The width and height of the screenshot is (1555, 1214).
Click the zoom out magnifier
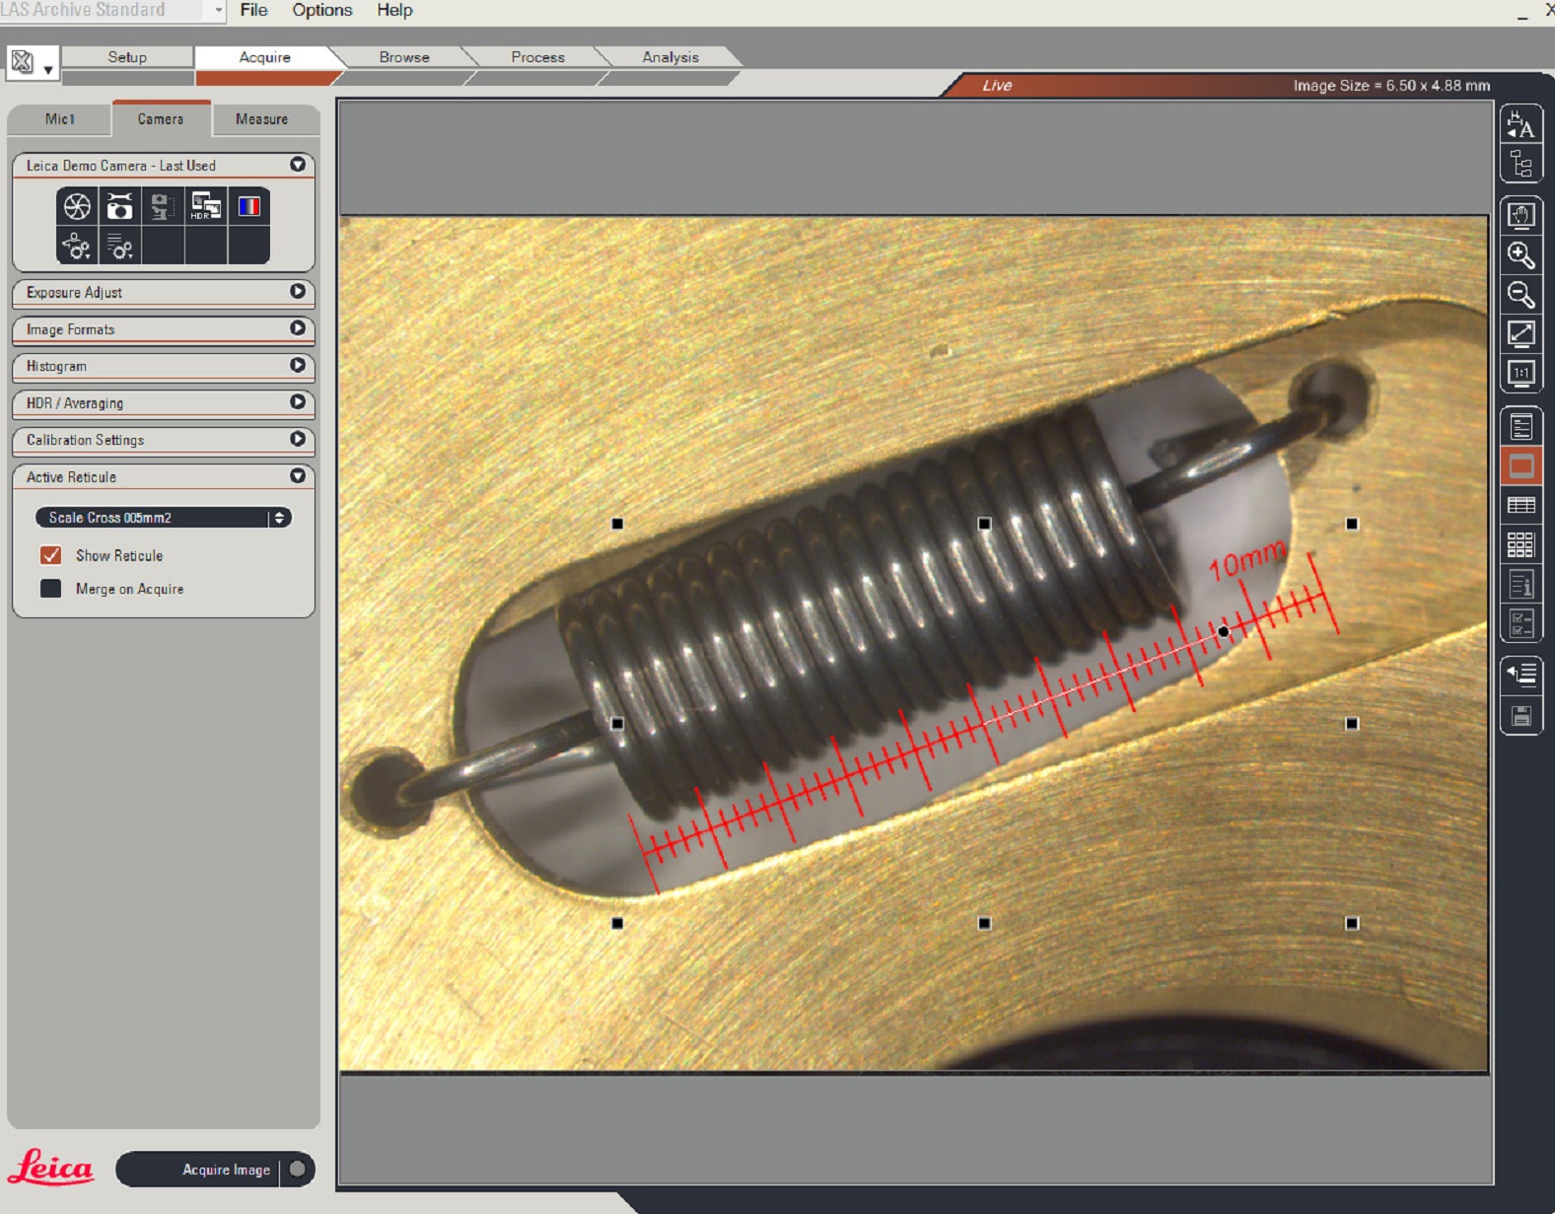point(1520,295)
